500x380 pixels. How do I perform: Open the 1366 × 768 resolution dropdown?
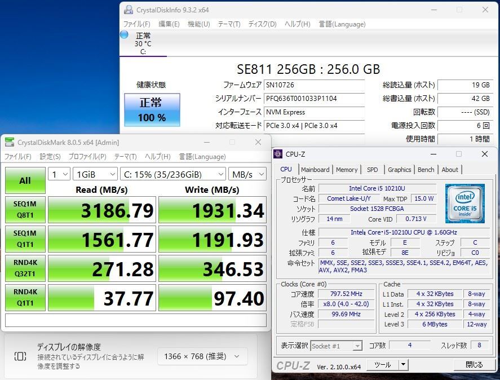(202, 356)
